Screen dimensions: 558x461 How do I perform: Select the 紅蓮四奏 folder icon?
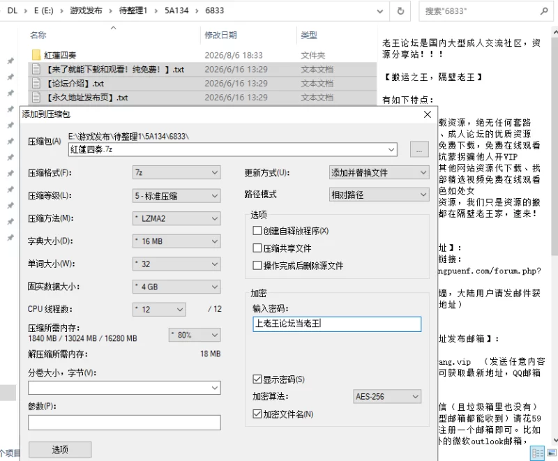point(36,55)
